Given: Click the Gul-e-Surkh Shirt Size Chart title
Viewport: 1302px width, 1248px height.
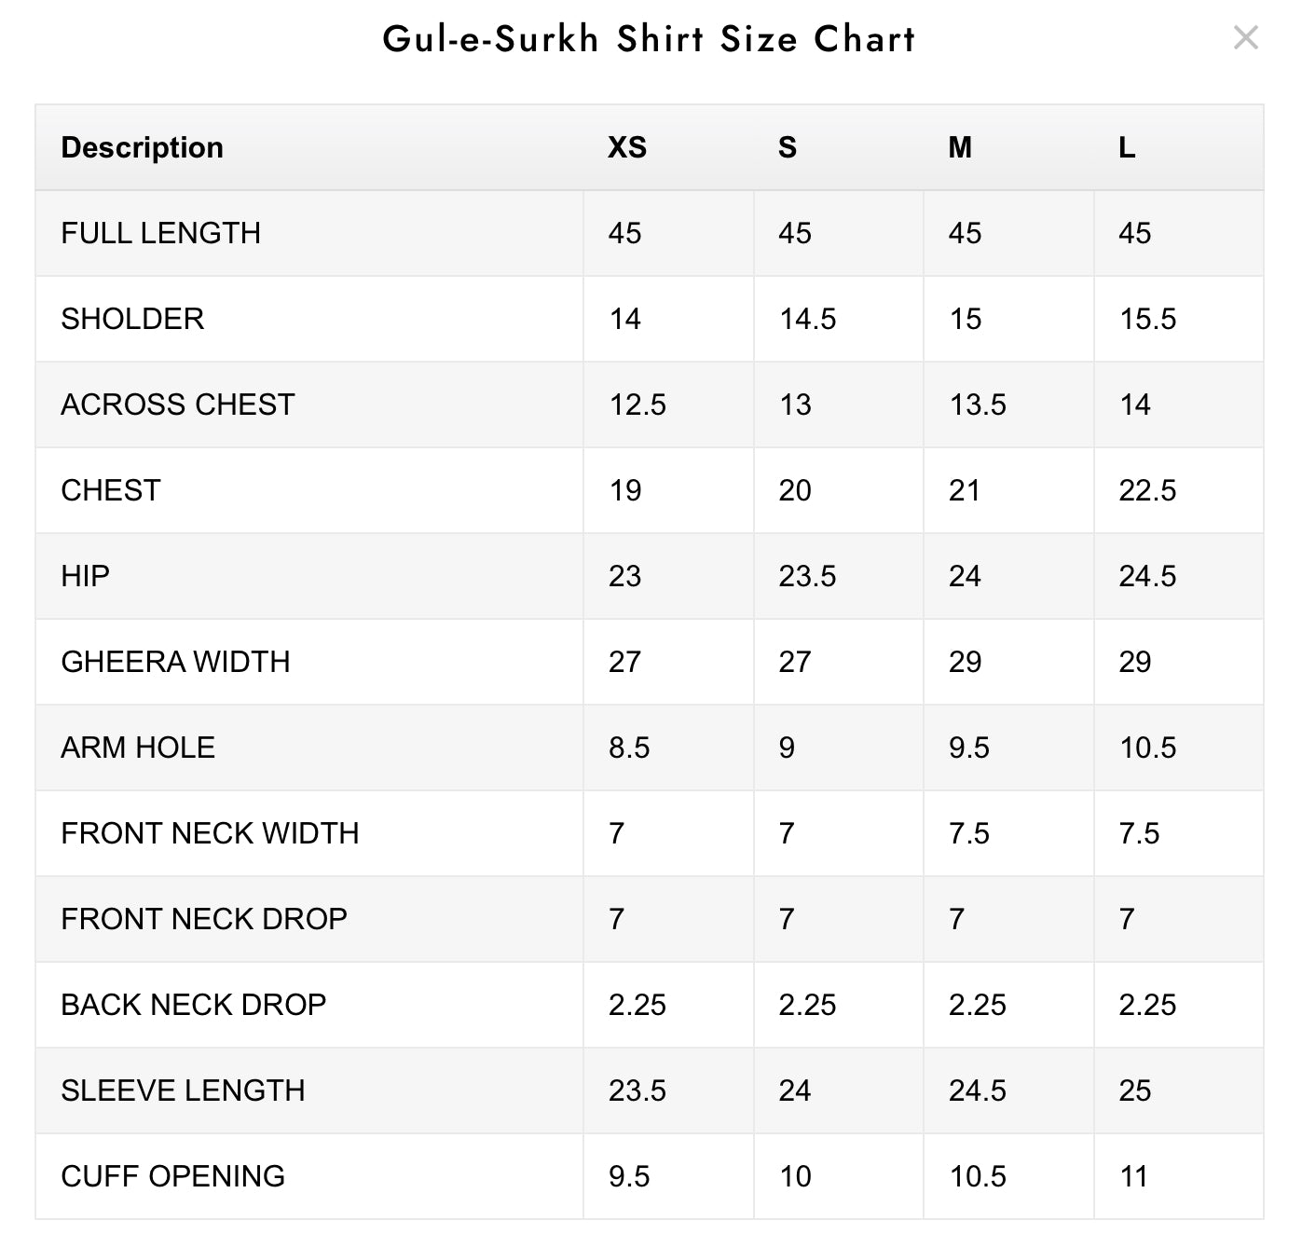Looking at the screenshot, I should click(650, 39).
